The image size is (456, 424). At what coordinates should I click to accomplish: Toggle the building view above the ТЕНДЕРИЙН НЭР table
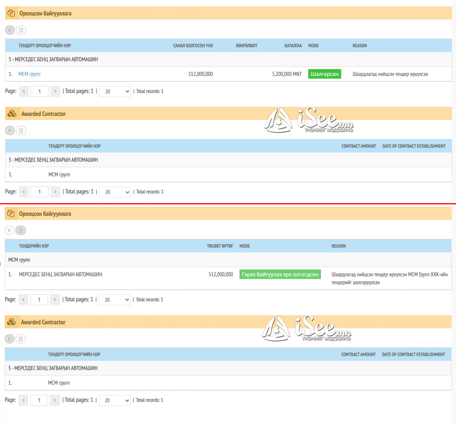tap(21, 230)
